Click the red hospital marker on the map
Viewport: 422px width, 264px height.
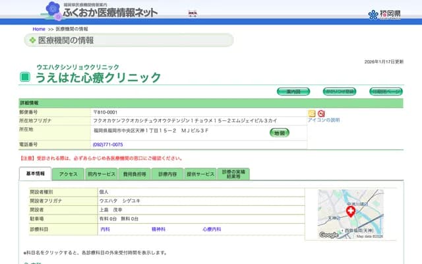(351, 211)
